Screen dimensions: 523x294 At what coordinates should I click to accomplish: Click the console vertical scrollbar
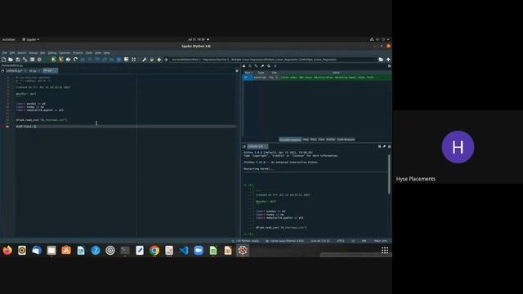(x=389, y=174)
